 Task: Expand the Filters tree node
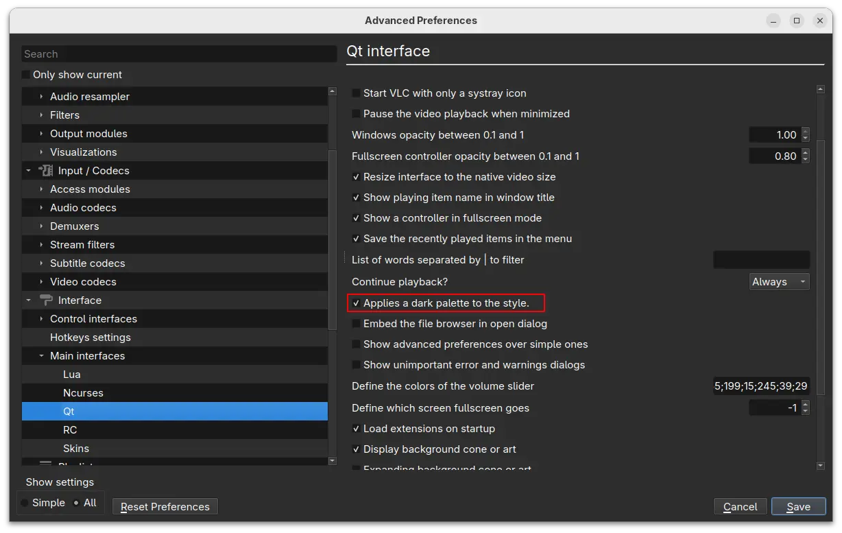tap(41, 115)
